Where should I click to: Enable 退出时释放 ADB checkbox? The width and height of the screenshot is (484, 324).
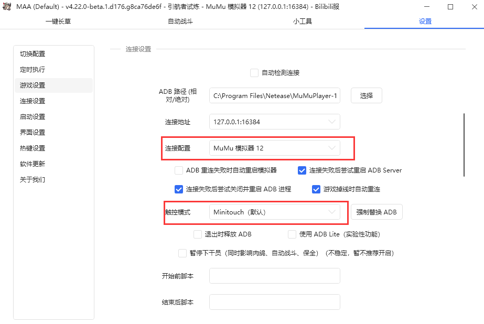click(x=198, y=234)
